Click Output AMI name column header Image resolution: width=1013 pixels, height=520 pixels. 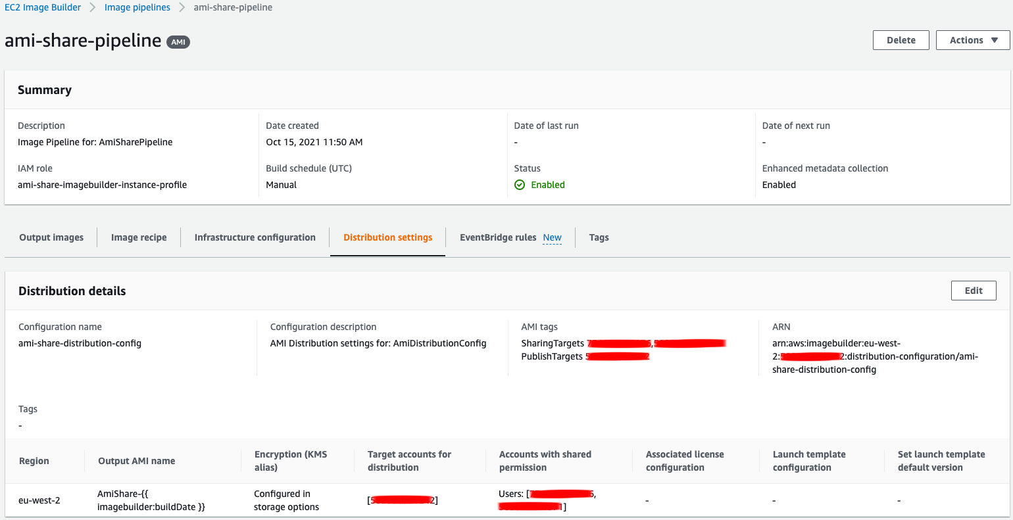(137, 461)
